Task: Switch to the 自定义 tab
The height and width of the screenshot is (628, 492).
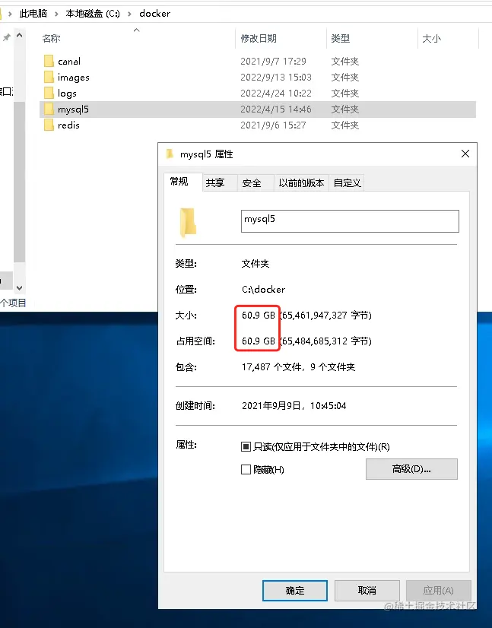Action: [347, 183]
